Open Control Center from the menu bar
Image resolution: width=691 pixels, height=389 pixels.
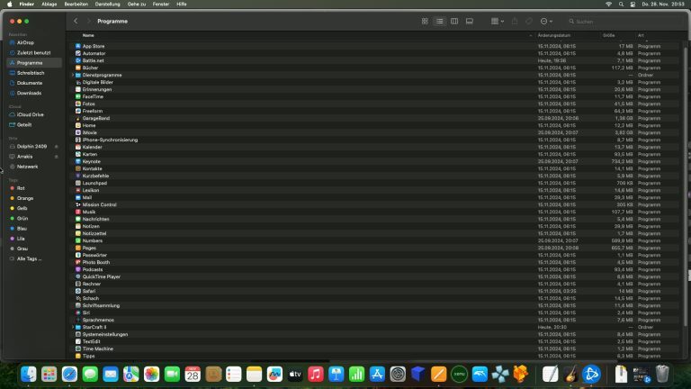point(633,4)
